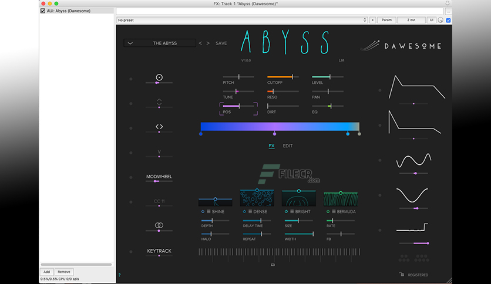Image resolution: width=491 pixels, height=284 pixels.
Task: Click the LEVEL slider
Action: tap(328, 77)
